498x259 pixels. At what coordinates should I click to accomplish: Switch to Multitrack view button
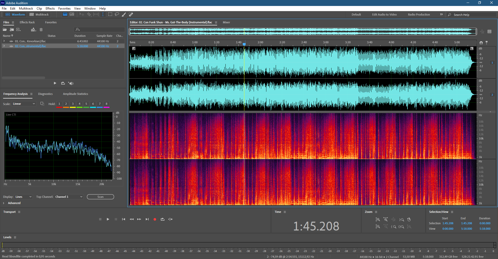[x=39, y=15]
